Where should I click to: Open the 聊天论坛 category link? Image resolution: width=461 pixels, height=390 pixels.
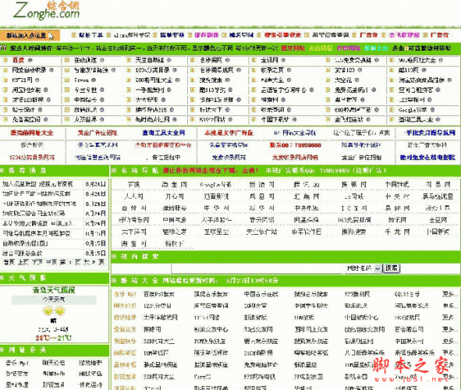point(54,363)
